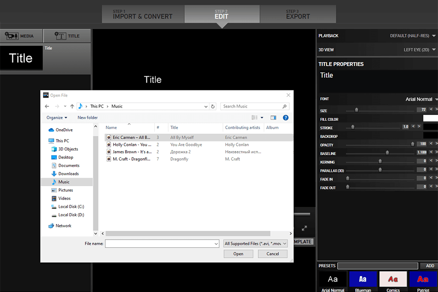Screen dimensions: 438x292
Task: Toggle the preview pane icon in the dialog toolbar
Action: pos(273,117)
